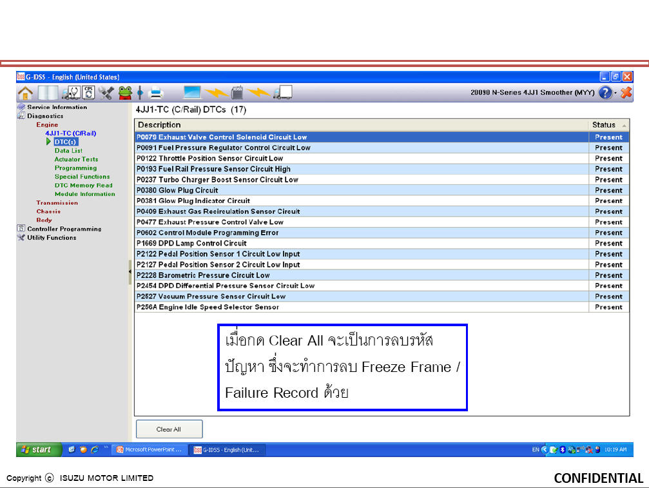Viewport: 649px width, 488px height.
Task: Select P0091 Fuel Pressure Regulator row
Action: point(382,148)
